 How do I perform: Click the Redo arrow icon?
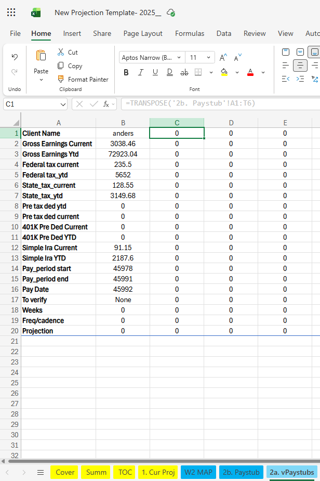15,72
